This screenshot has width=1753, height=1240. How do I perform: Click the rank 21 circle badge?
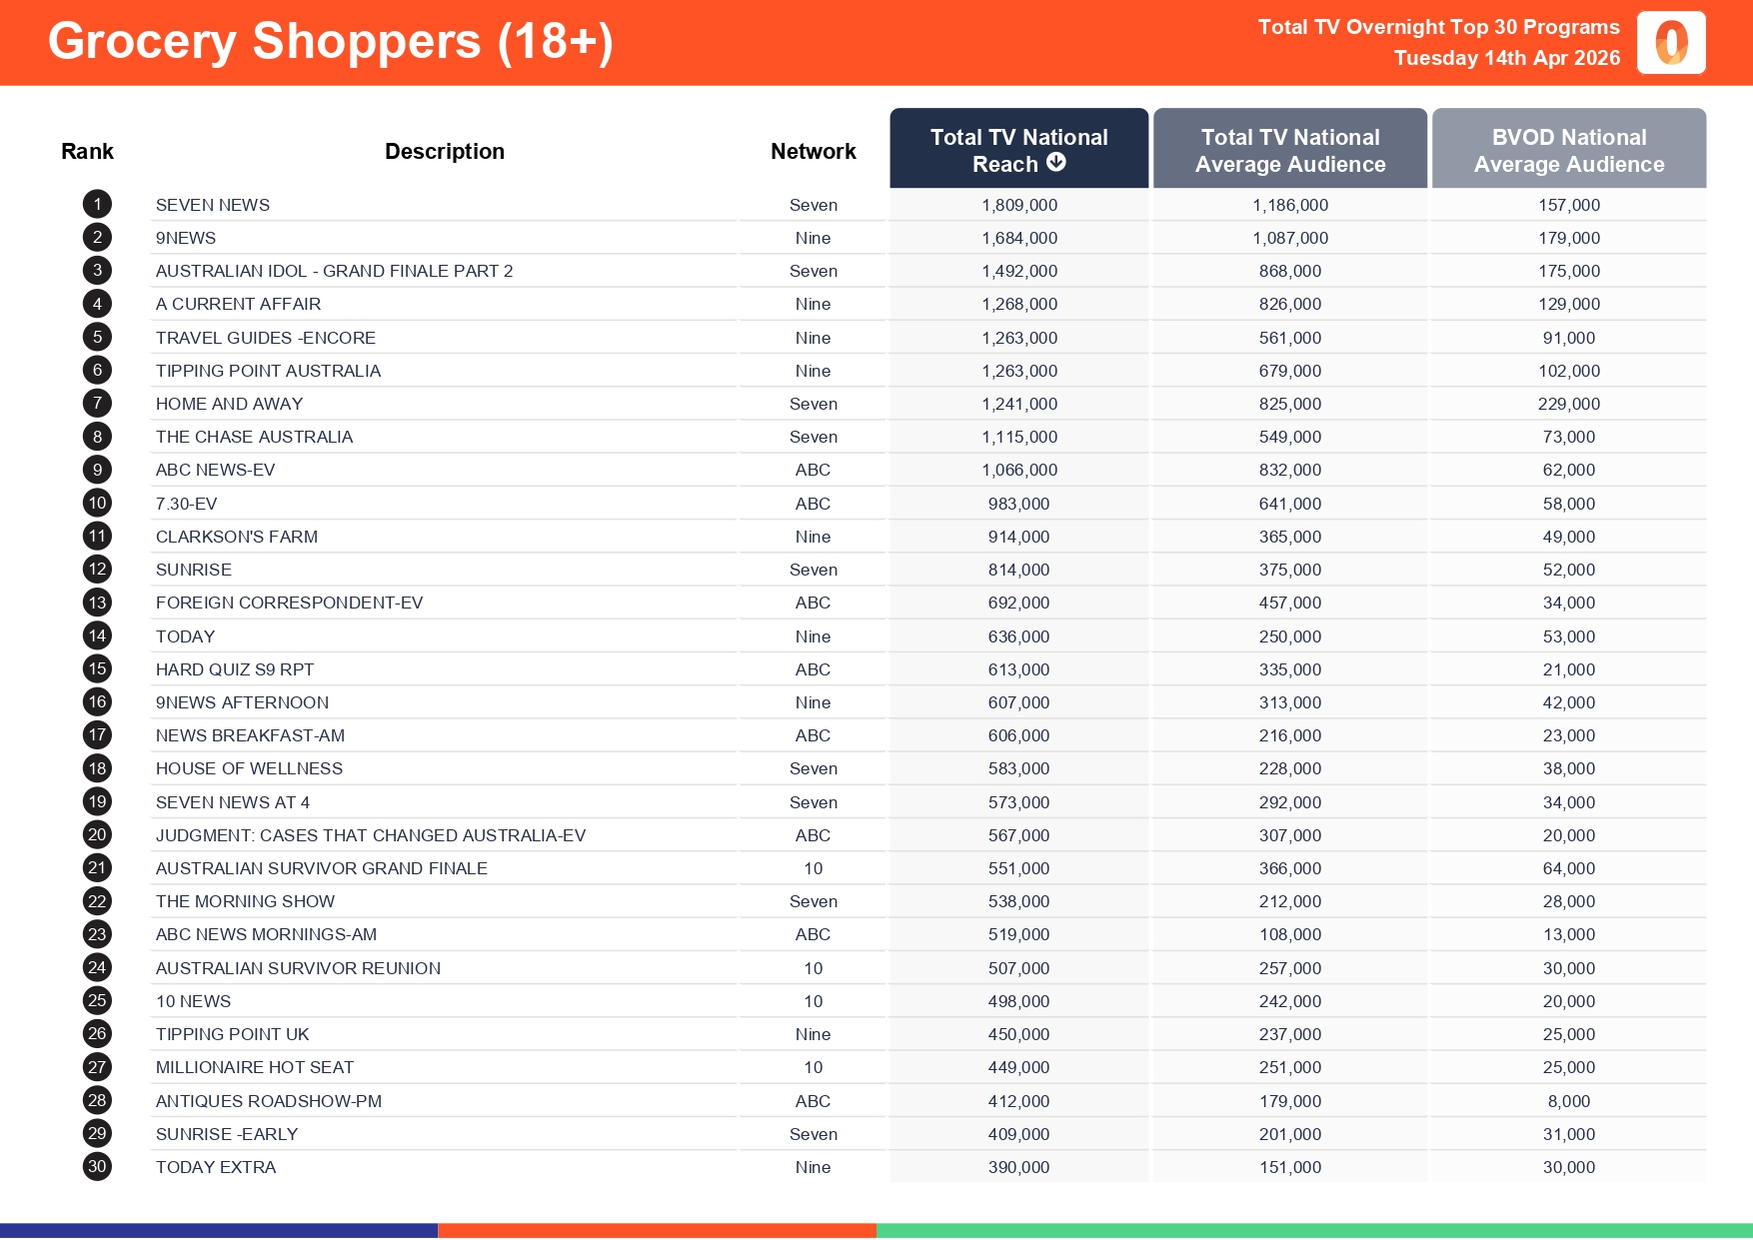coord(97,868)
